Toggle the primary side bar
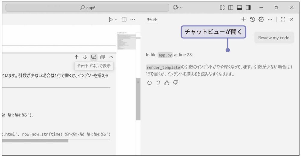This screenshot has width=302, height=158. coord(231,8)
